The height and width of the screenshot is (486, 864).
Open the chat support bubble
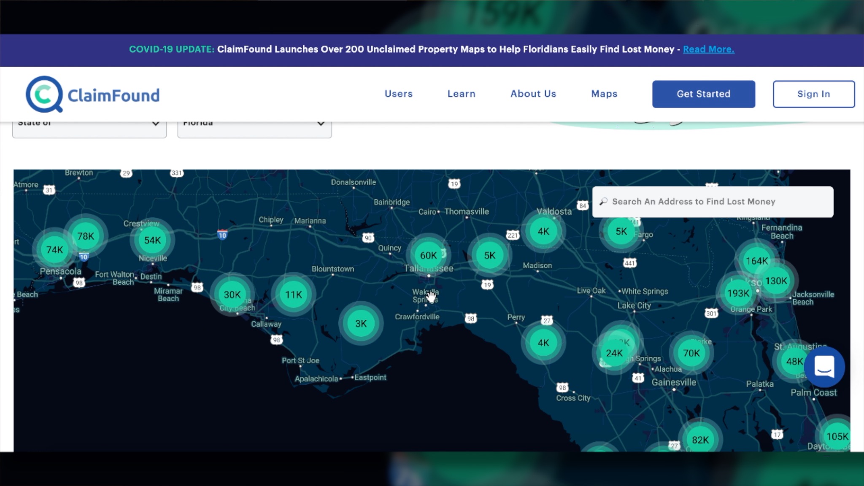tap(824, 367)
